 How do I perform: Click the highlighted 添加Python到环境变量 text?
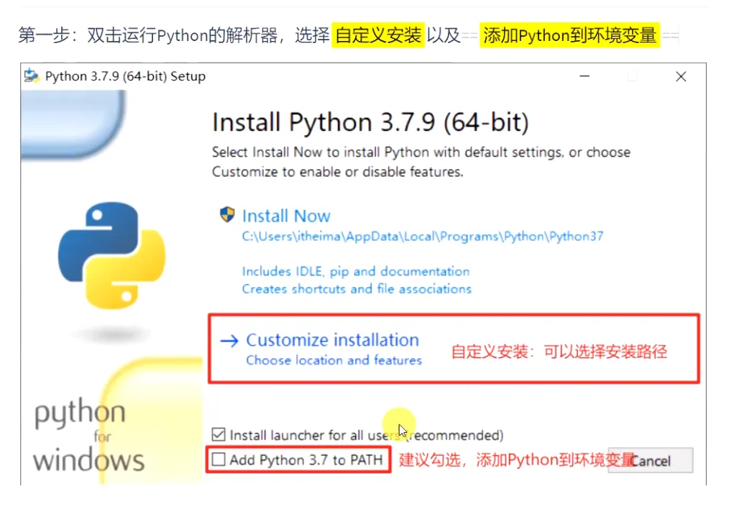coord(569,35)
